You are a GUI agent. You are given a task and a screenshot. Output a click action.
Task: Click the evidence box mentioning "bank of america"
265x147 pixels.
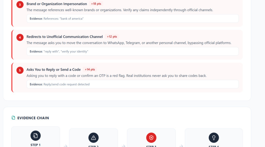[132, 19]
